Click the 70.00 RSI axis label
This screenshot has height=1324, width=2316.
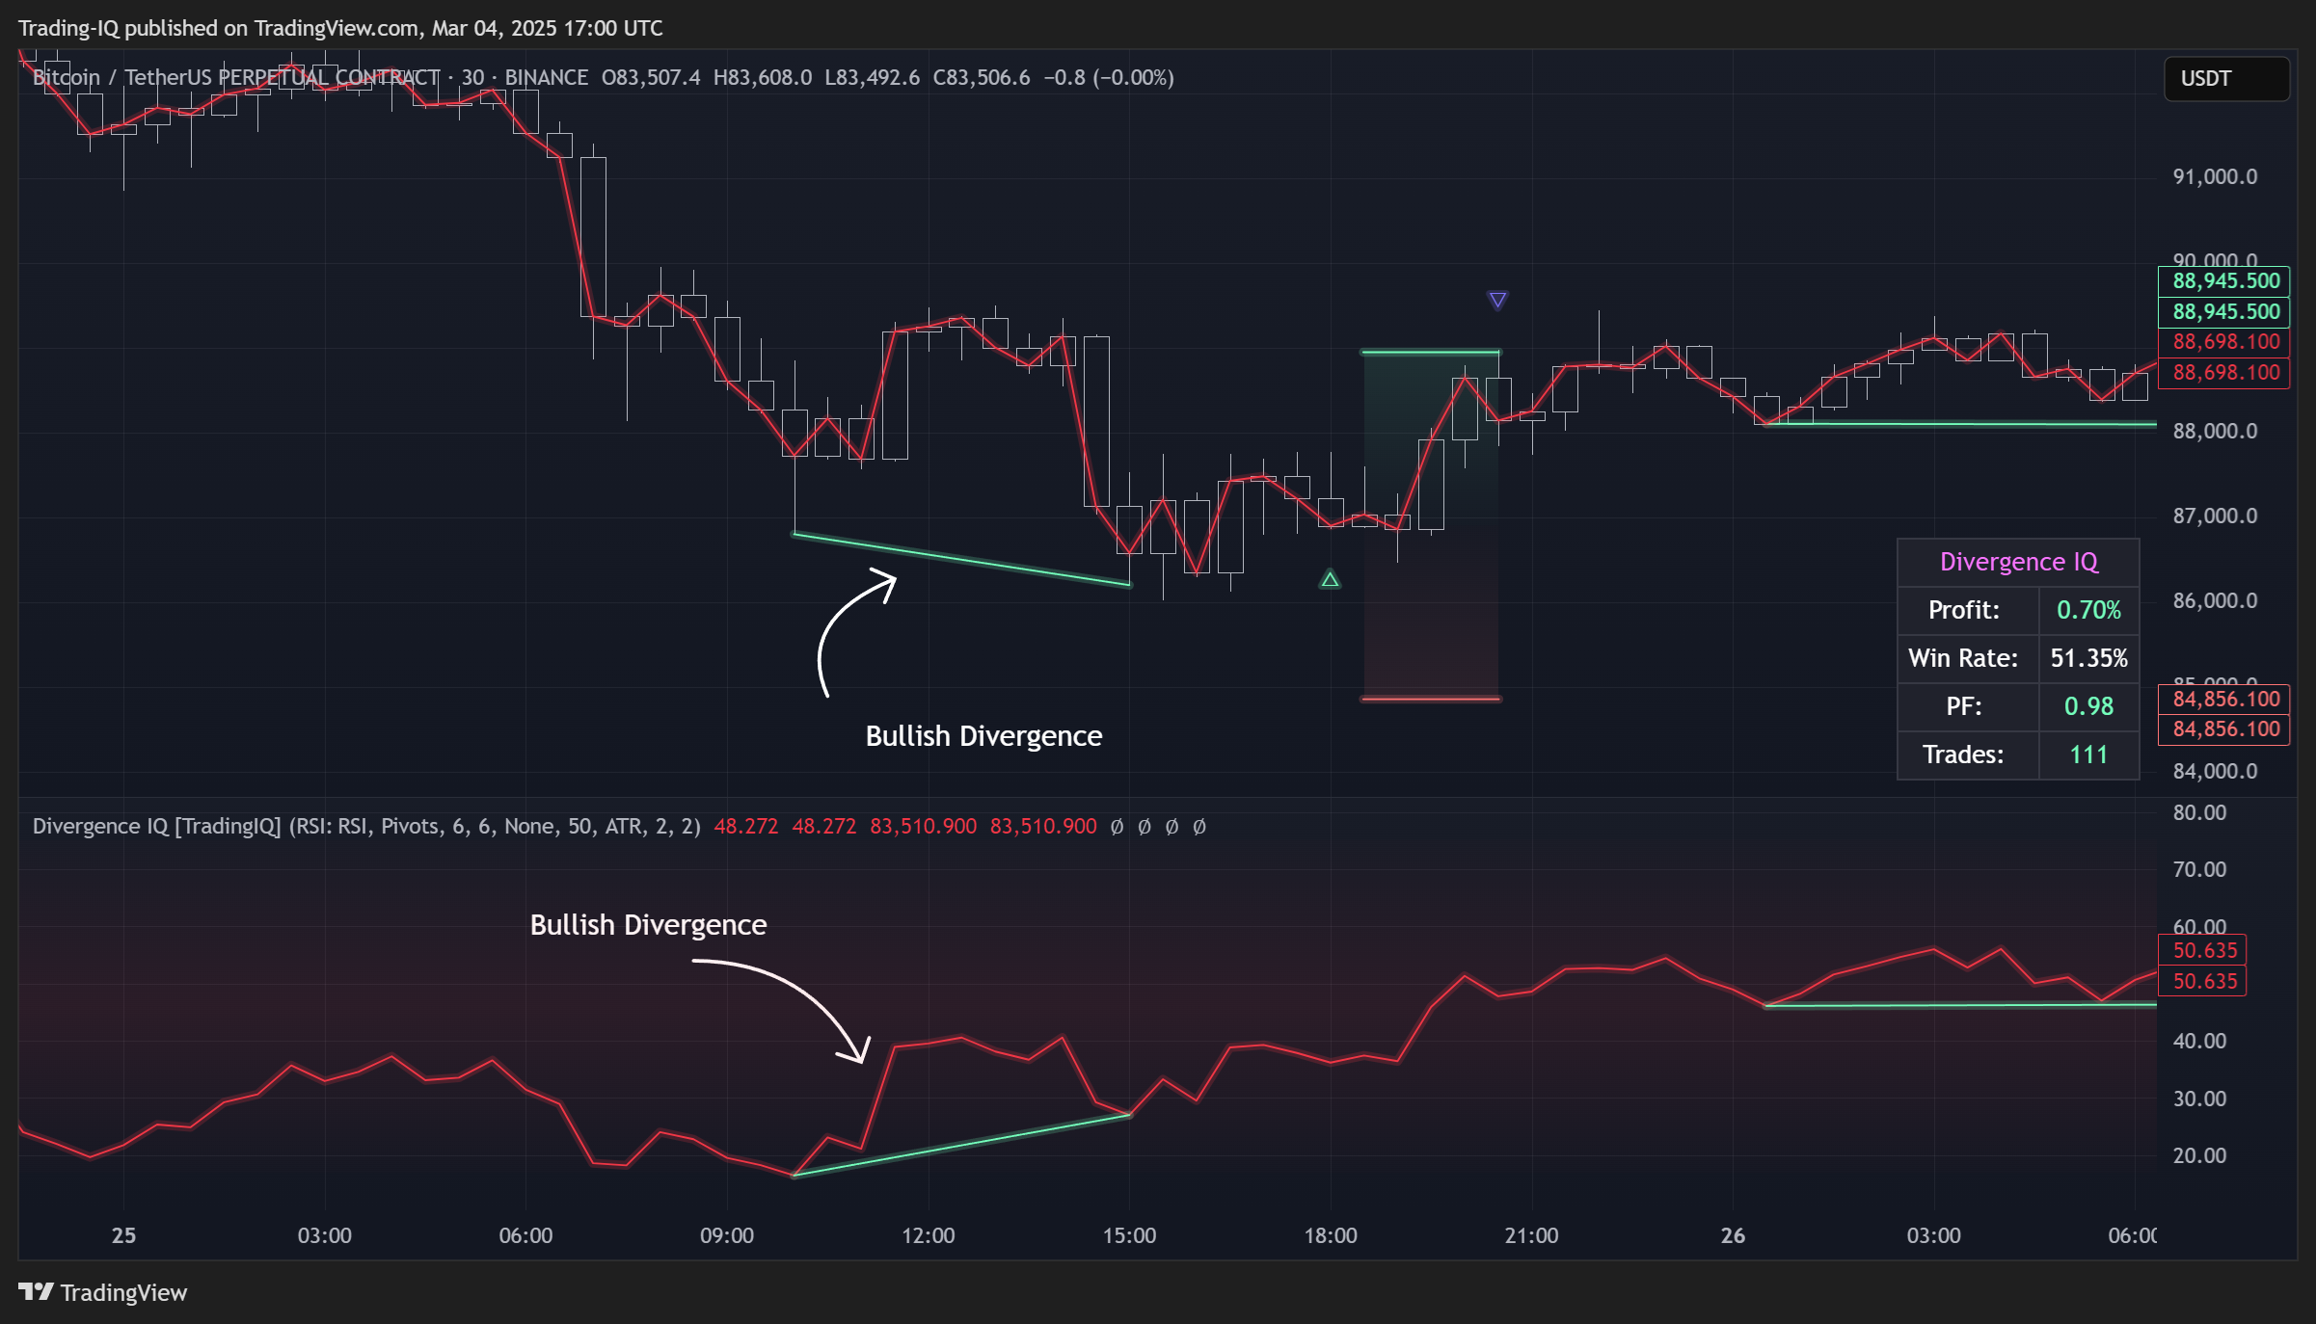tap(2199, 869)
